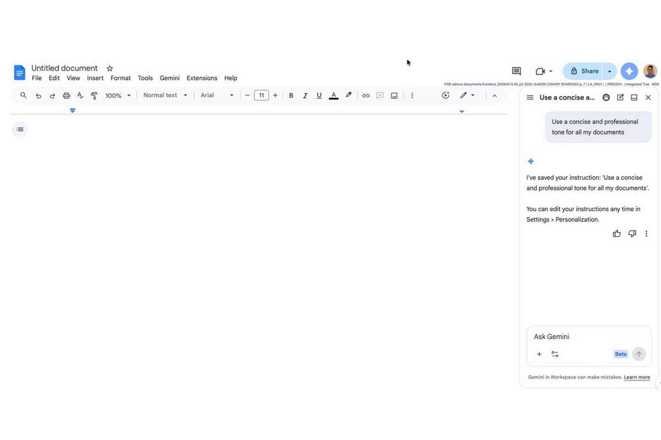661x440 pixels.
Task: Open the File menu
Action: [37, 78]
